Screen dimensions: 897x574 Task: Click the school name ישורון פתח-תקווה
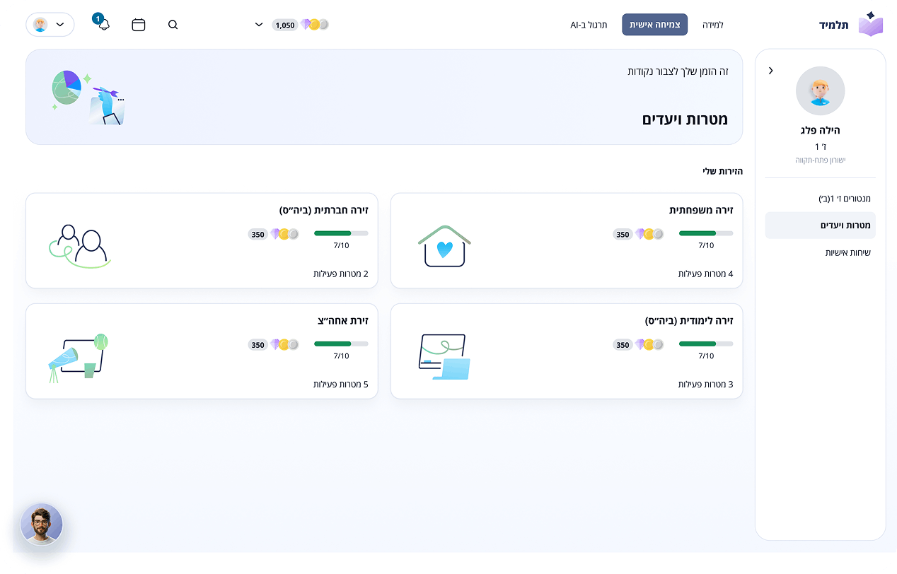821,160
